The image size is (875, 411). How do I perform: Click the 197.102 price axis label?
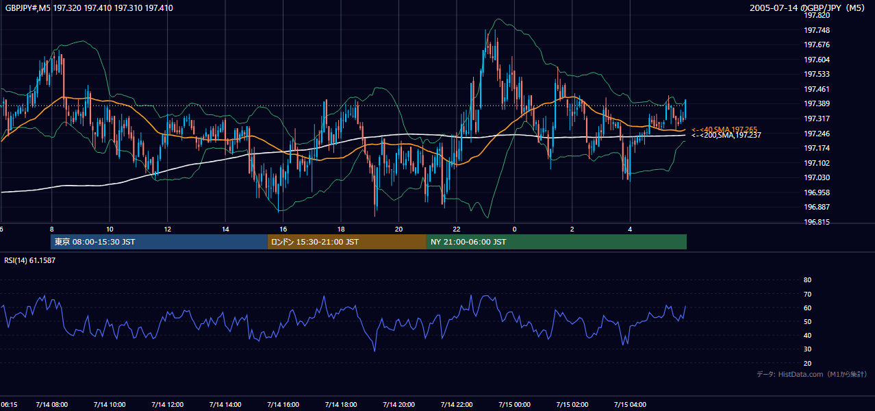[816, 163]
